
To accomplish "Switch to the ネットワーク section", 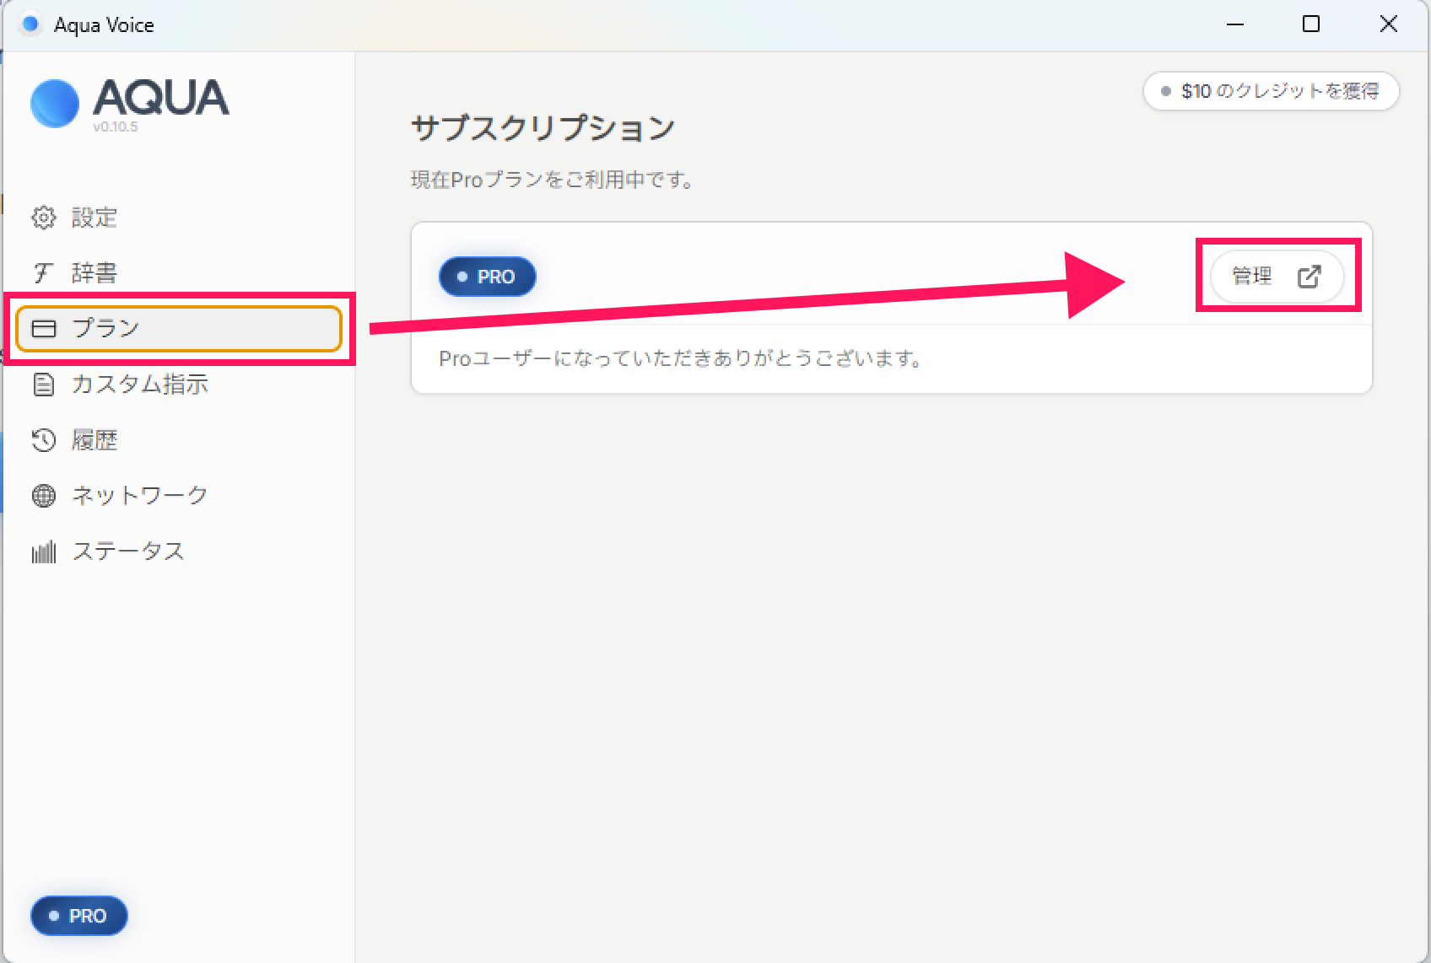I will (139, 496).
